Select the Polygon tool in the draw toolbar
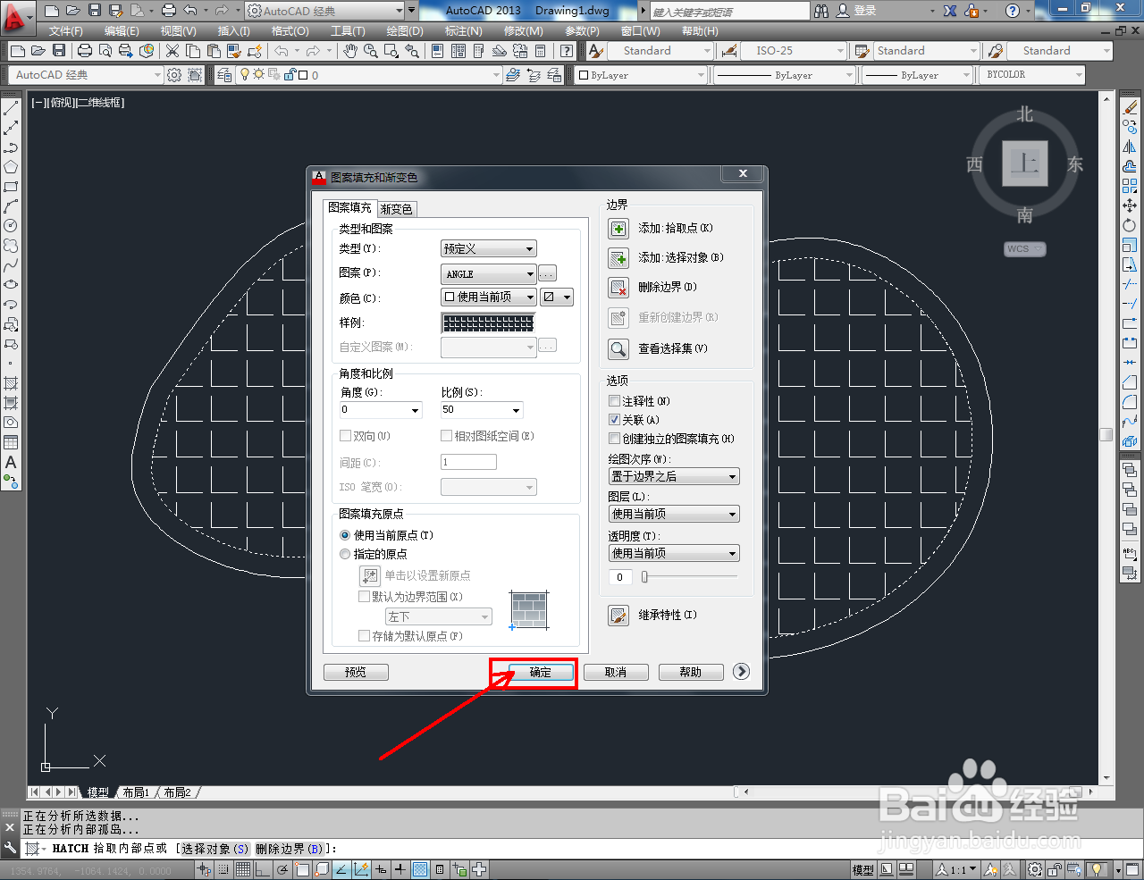Screen dimensions: 1144x880 click(x=11, y=167)
